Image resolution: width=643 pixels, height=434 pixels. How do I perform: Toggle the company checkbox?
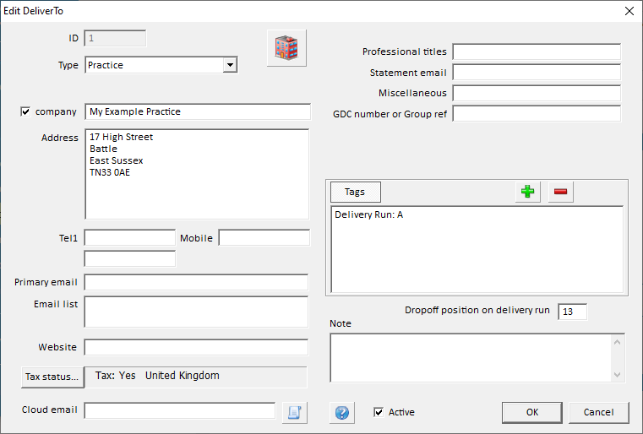click(x=25, y=111)
